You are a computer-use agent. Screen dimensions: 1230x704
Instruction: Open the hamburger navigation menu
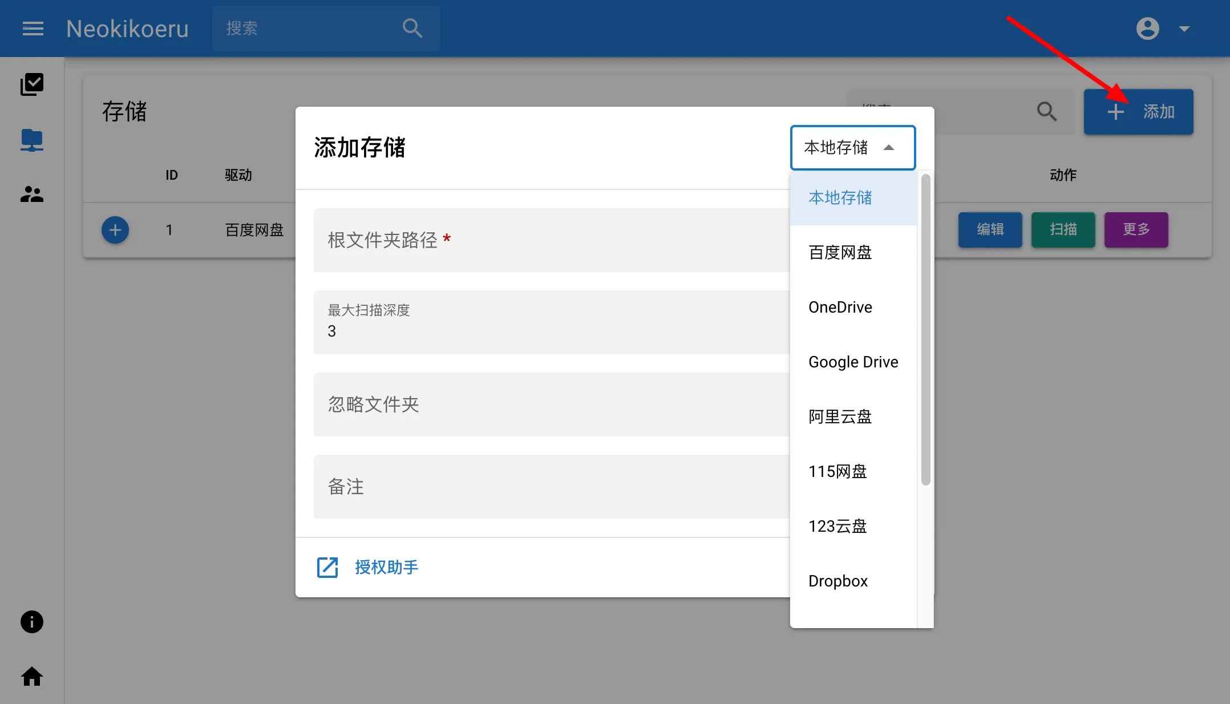pos(33,29)
